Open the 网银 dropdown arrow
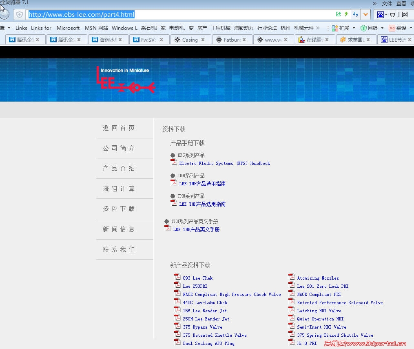The image size is (414, 349). coord(382,28)
